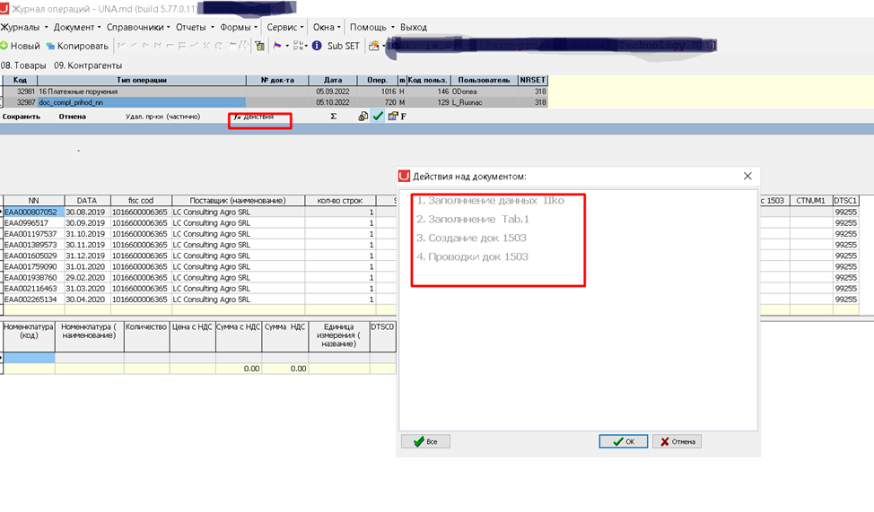This screenshot has height=512, width=874.
Task: Click Сохранить in document toolbar
Action: [22, 117]
